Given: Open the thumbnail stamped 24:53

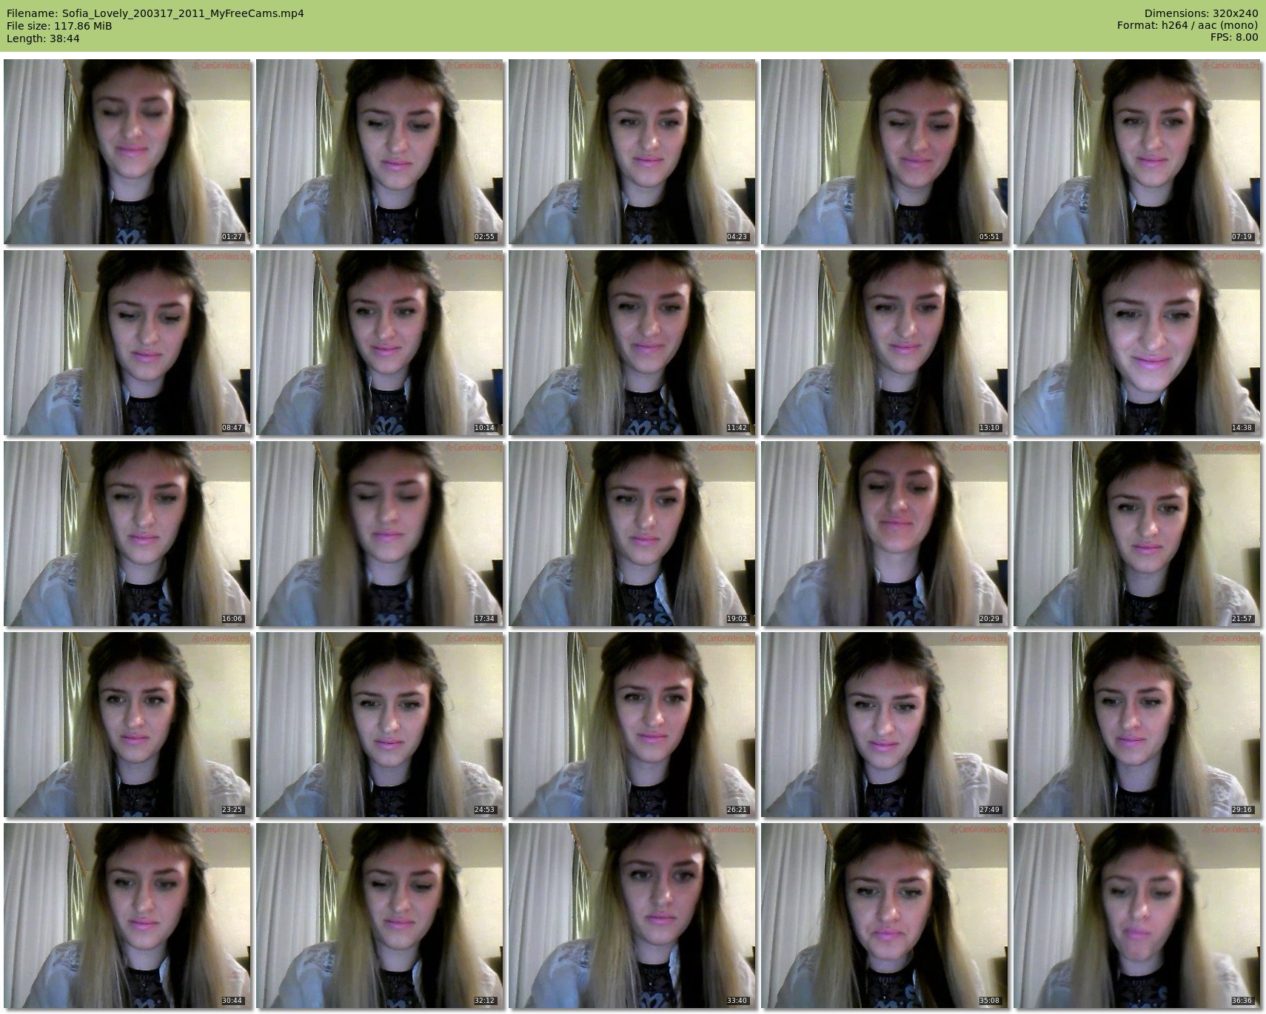Looking at the screenshot, I should [x=380, y=725].
